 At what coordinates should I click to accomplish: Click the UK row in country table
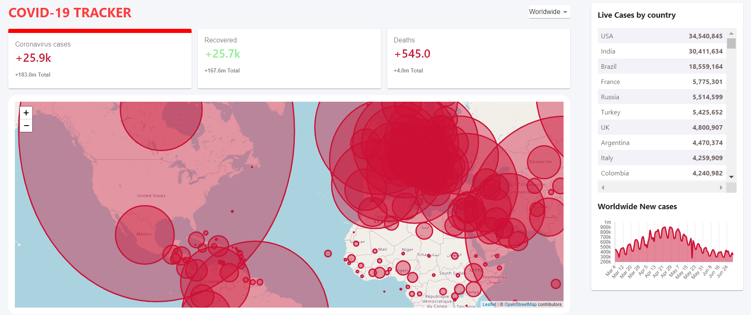coord(662,127)
